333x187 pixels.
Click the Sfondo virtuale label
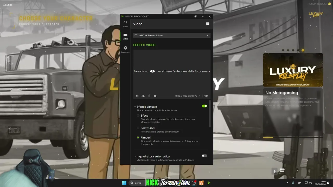[147, 107]
